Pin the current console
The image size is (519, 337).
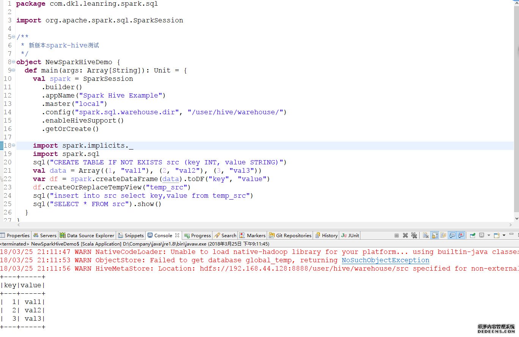[x=472, y=235]
